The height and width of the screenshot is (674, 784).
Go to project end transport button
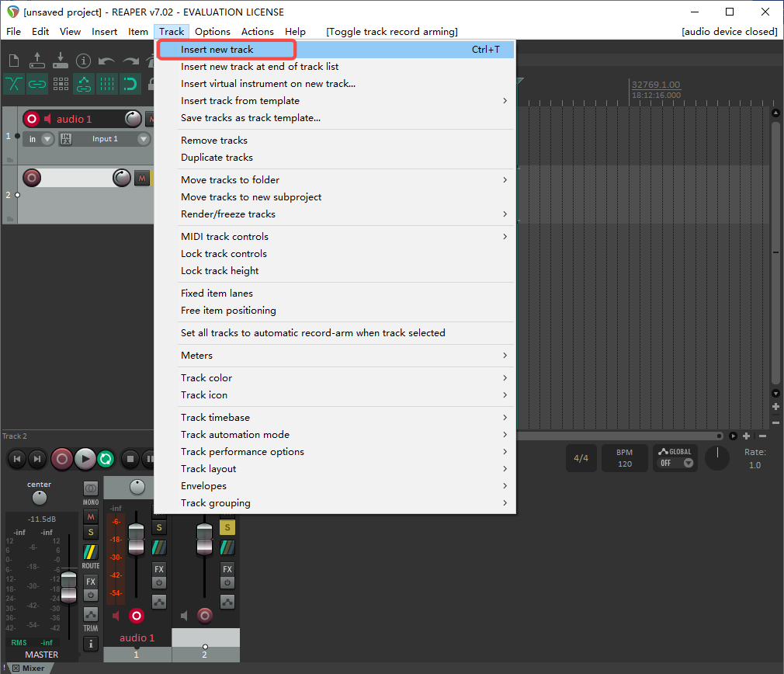pyautogui.click(x=37, y=459)
